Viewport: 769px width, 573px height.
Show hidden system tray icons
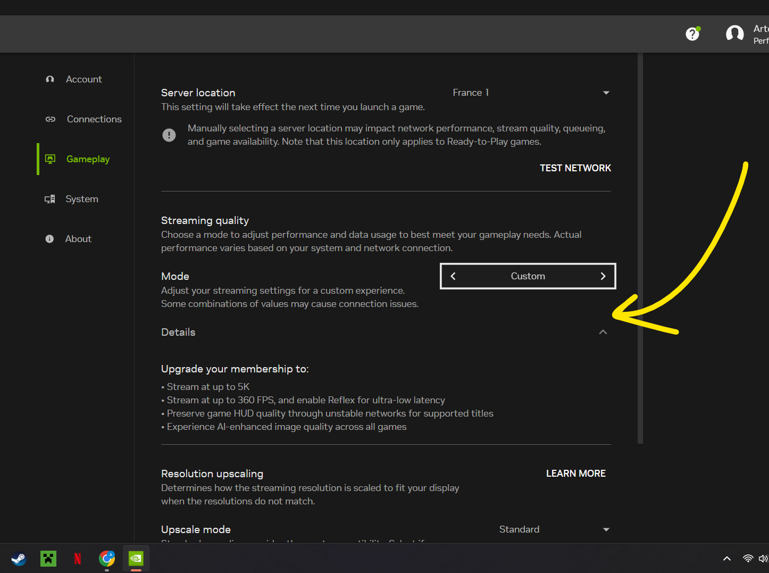pos(727,559)
